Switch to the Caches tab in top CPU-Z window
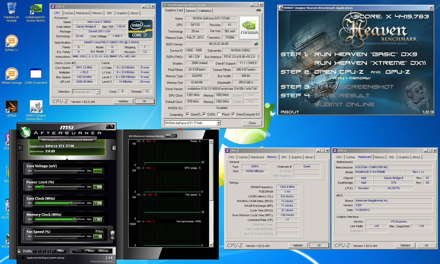This screenshot has height=264, width=440. [69, 13]
